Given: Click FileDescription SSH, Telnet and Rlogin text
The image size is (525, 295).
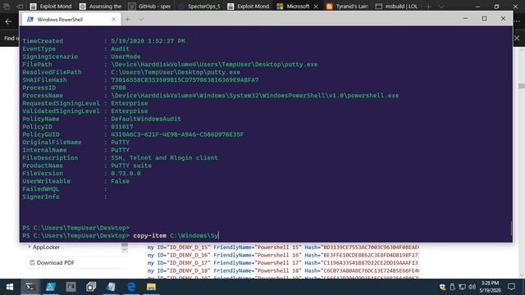Looking at the screenshot, I should point(164,158).
